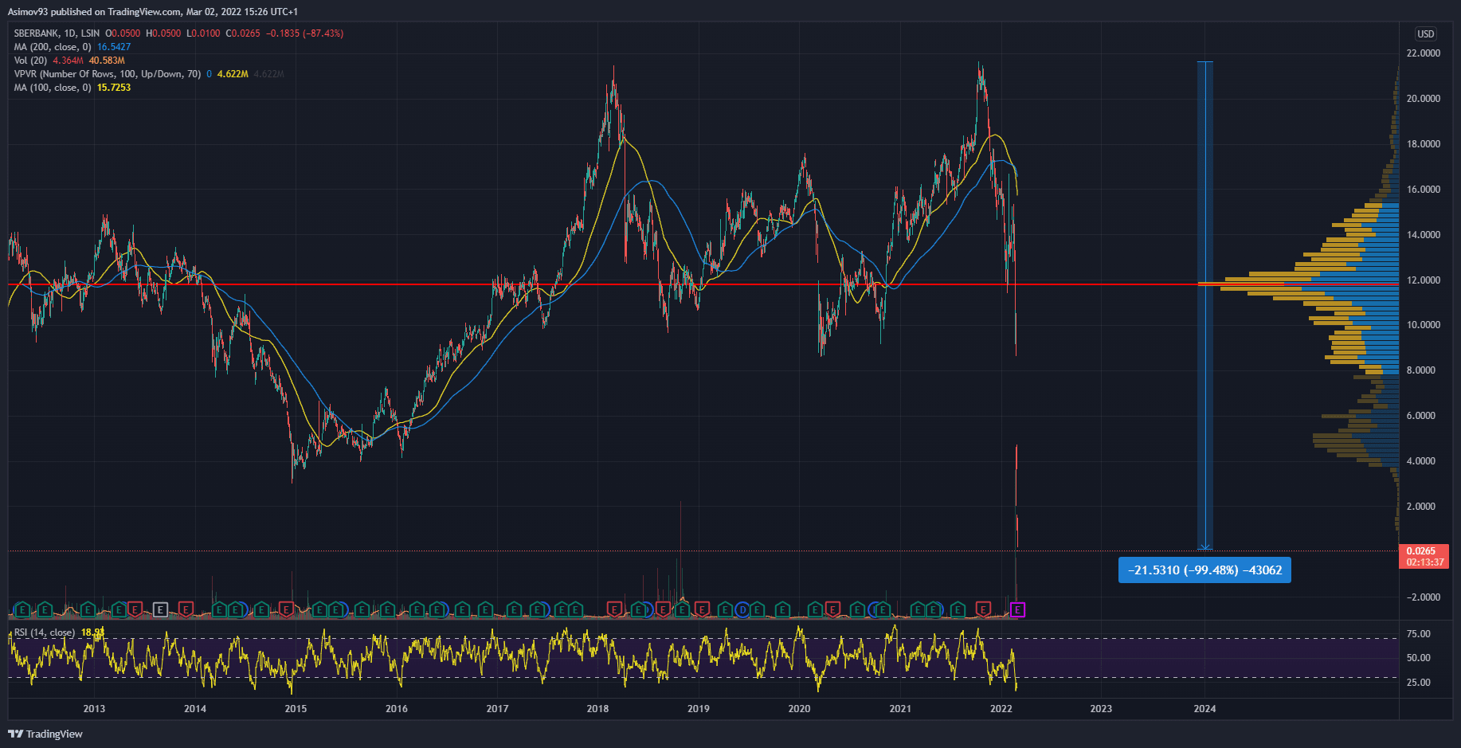
Task: Select the tall blue measurement range bar
Action: (1205, 303)
